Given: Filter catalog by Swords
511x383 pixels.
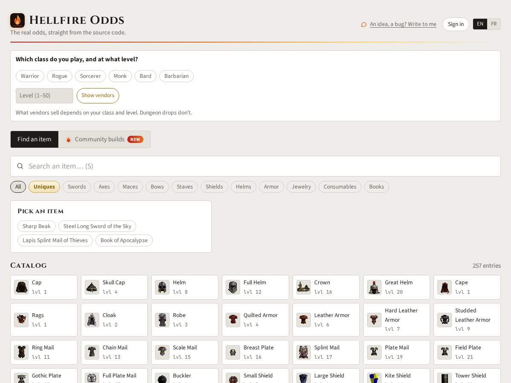Looking at the screenshot, I should pos(77,187).
